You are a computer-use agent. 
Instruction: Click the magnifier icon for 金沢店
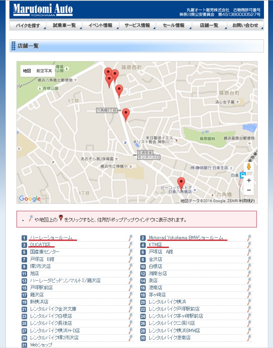click(x=249, y=259)
